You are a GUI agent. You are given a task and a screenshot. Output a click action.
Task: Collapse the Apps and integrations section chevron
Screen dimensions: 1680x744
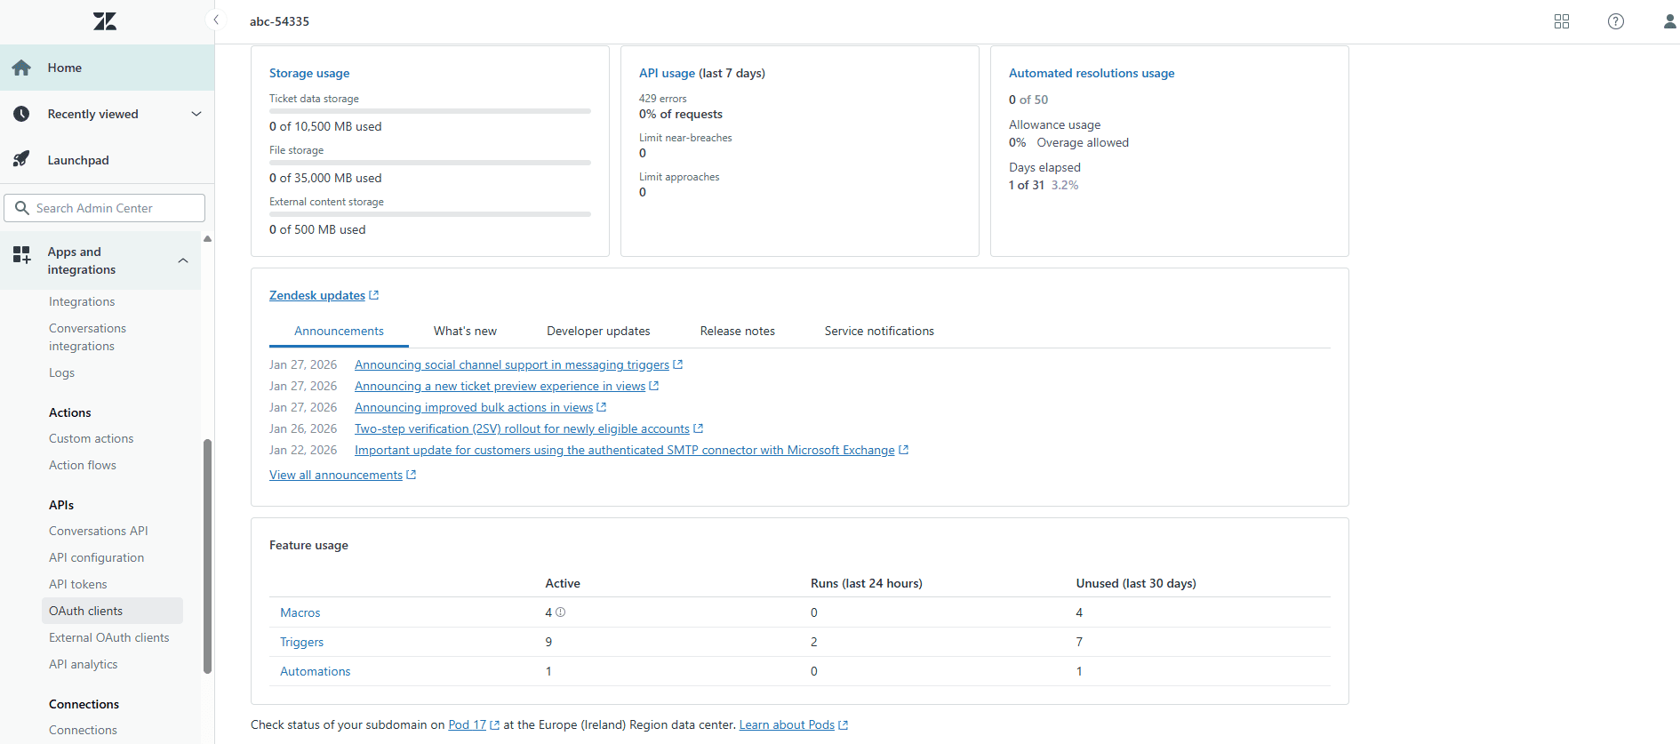pyautogui.click(x=183, y=260)
